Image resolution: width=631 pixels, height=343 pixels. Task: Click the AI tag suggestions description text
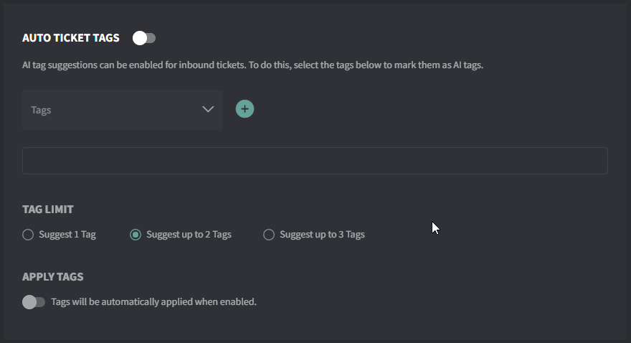click(252, 65)
